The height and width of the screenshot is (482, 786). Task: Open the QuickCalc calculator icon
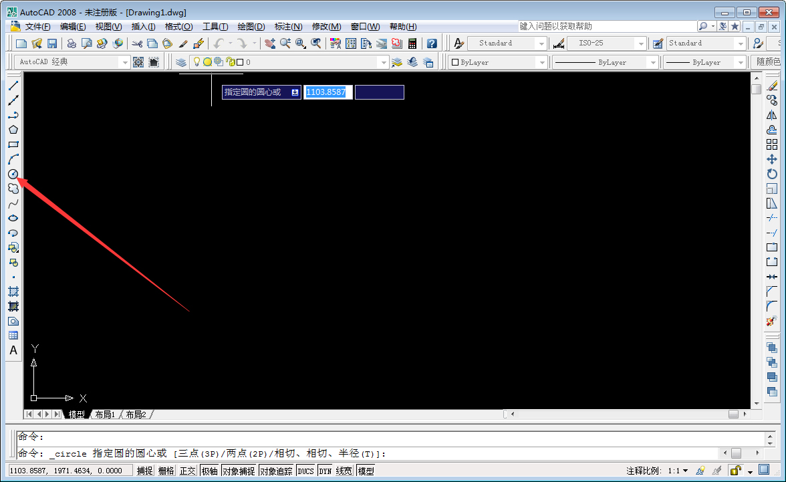coord(412,43)
